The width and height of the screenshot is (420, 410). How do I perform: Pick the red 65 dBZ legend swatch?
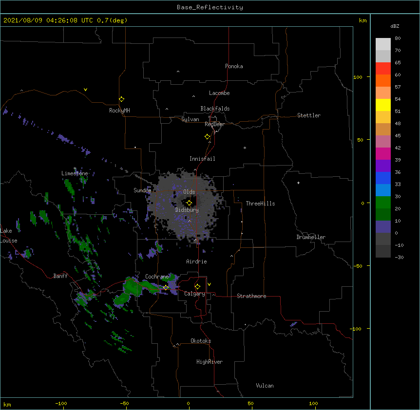tap(383, 69)
